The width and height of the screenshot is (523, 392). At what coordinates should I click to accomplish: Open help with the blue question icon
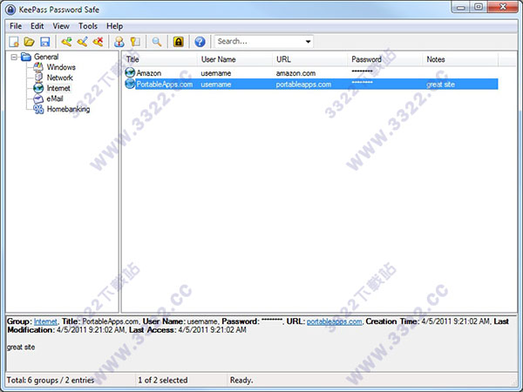200,42
